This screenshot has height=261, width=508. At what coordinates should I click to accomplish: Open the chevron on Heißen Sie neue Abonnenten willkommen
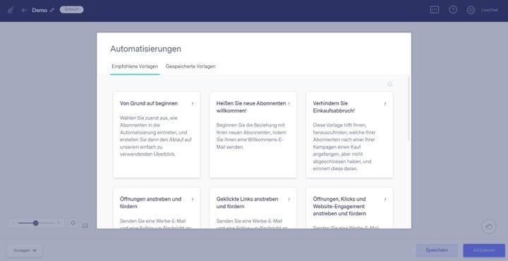coord(289,103)
